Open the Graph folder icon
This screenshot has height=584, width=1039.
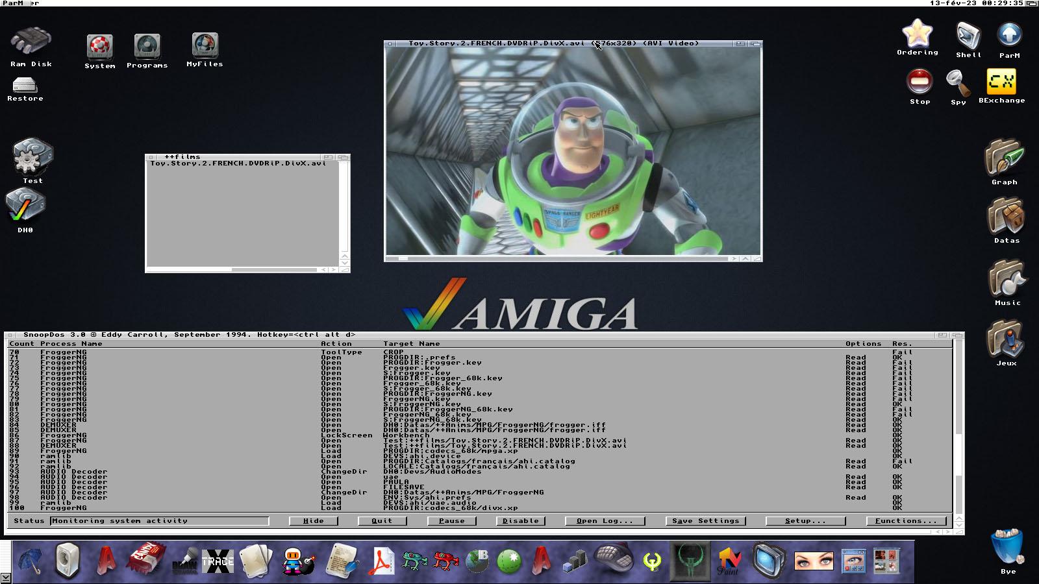point(1005,158)
